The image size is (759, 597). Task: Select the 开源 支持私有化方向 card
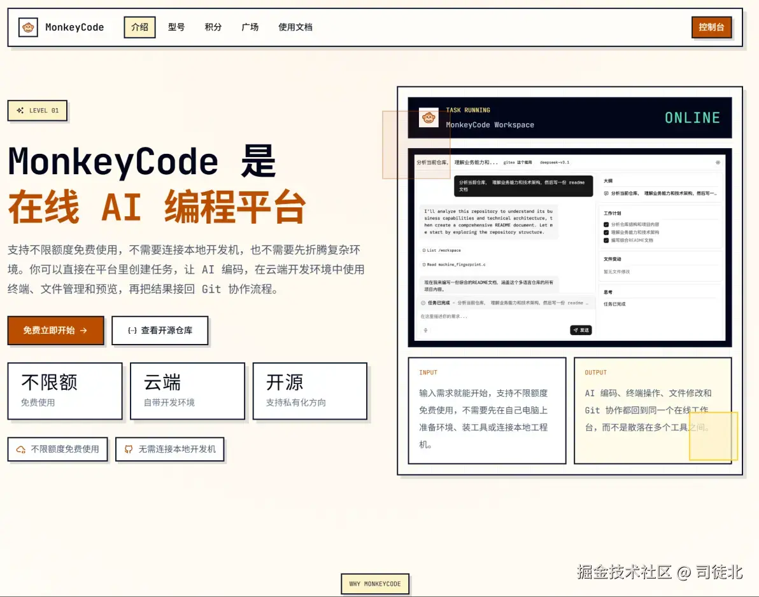(x=310, y=391)
